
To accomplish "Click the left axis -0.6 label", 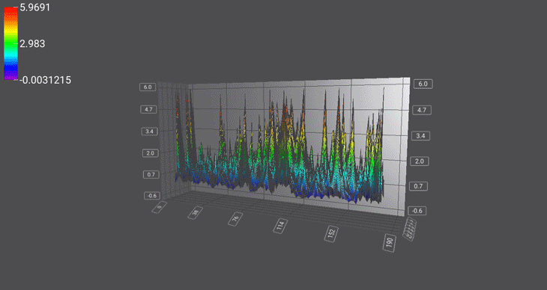I will (152, 195).
